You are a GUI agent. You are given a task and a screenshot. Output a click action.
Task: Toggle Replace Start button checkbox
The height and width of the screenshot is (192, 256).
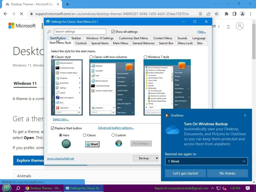(x=52, y=128)
